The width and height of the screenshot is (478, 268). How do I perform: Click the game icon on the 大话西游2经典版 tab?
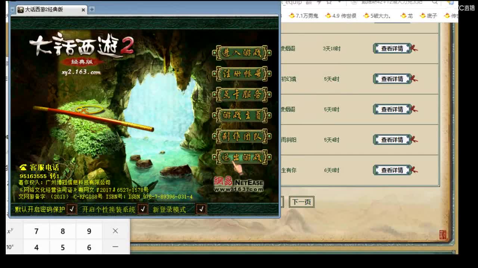point(21,10)
